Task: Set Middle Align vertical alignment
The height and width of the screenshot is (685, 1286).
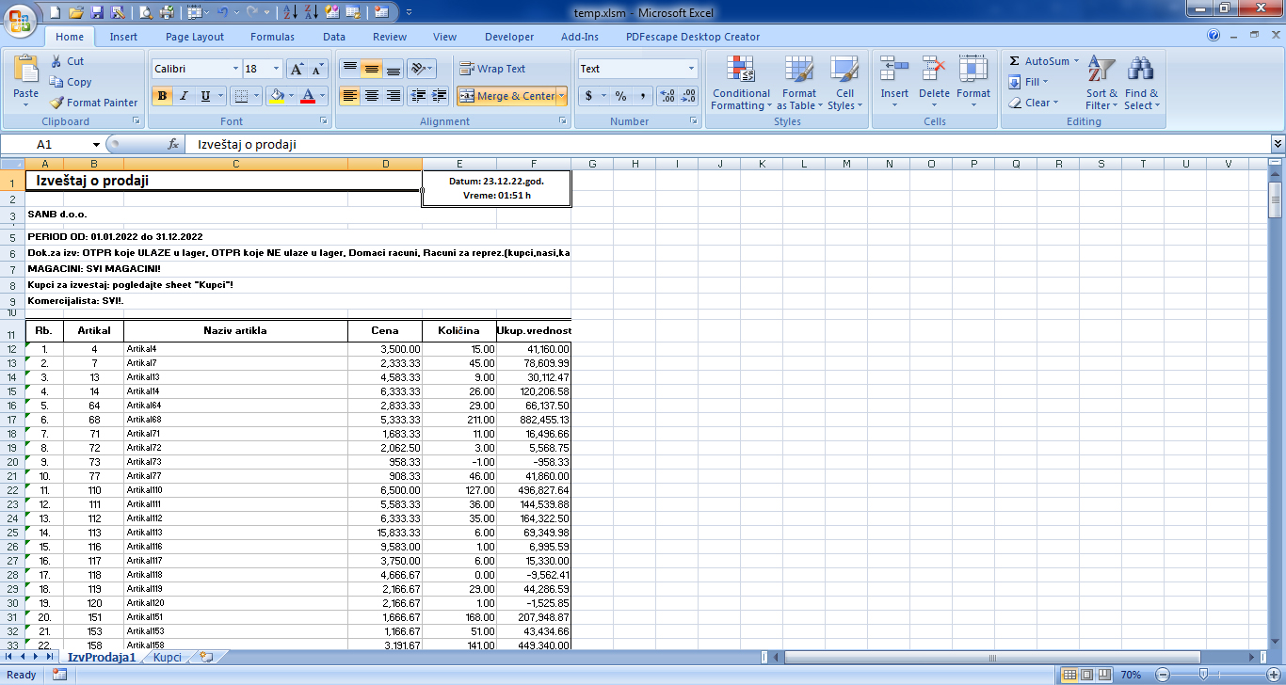Action: 372,69
